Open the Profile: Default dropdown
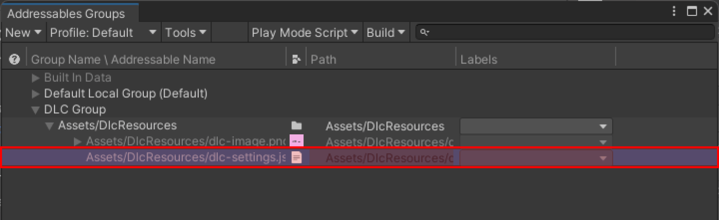The height and width of the screenshot is (220, 719). [x=103, y=33]
